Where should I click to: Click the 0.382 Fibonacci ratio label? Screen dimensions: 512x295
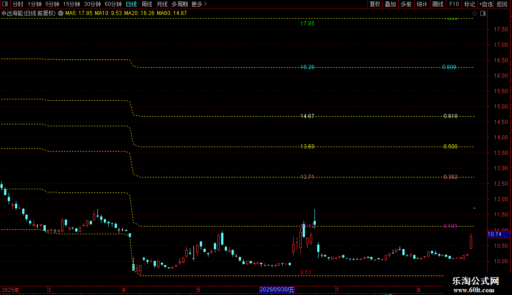(451, 177)
